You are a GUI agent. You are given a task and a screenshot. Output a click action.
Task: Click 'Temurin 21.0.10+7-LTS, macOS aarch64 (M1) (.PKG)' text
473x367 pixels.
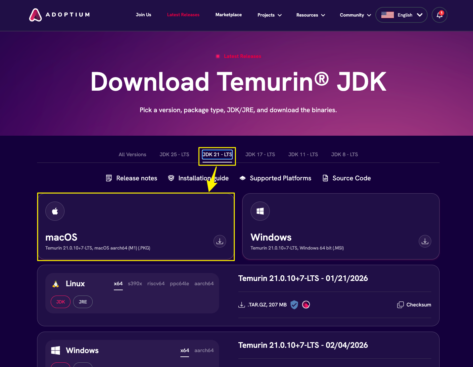(98, 248)
